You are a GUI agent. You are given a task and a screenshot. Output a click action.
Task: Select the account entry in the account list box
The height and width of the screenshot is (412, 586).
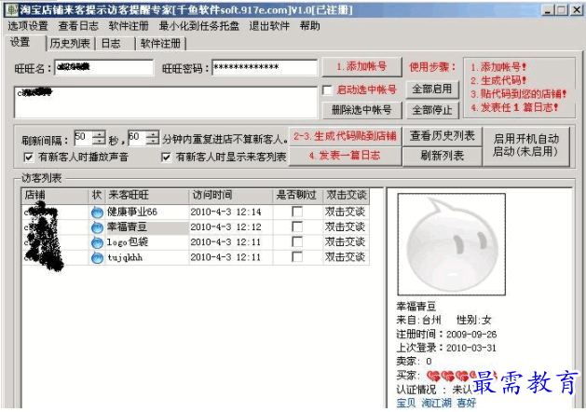point(35,92)
